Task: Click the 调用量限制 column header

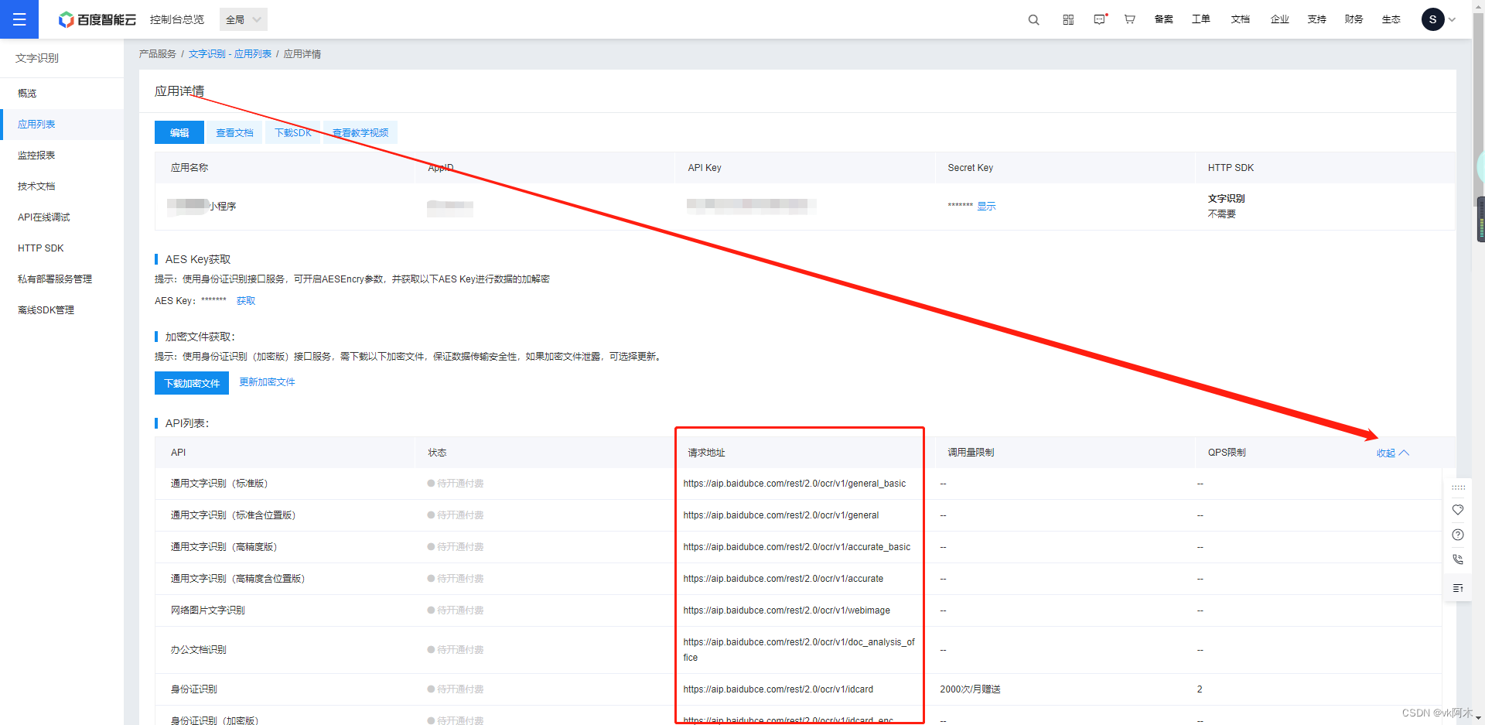Action: point(971,453)
